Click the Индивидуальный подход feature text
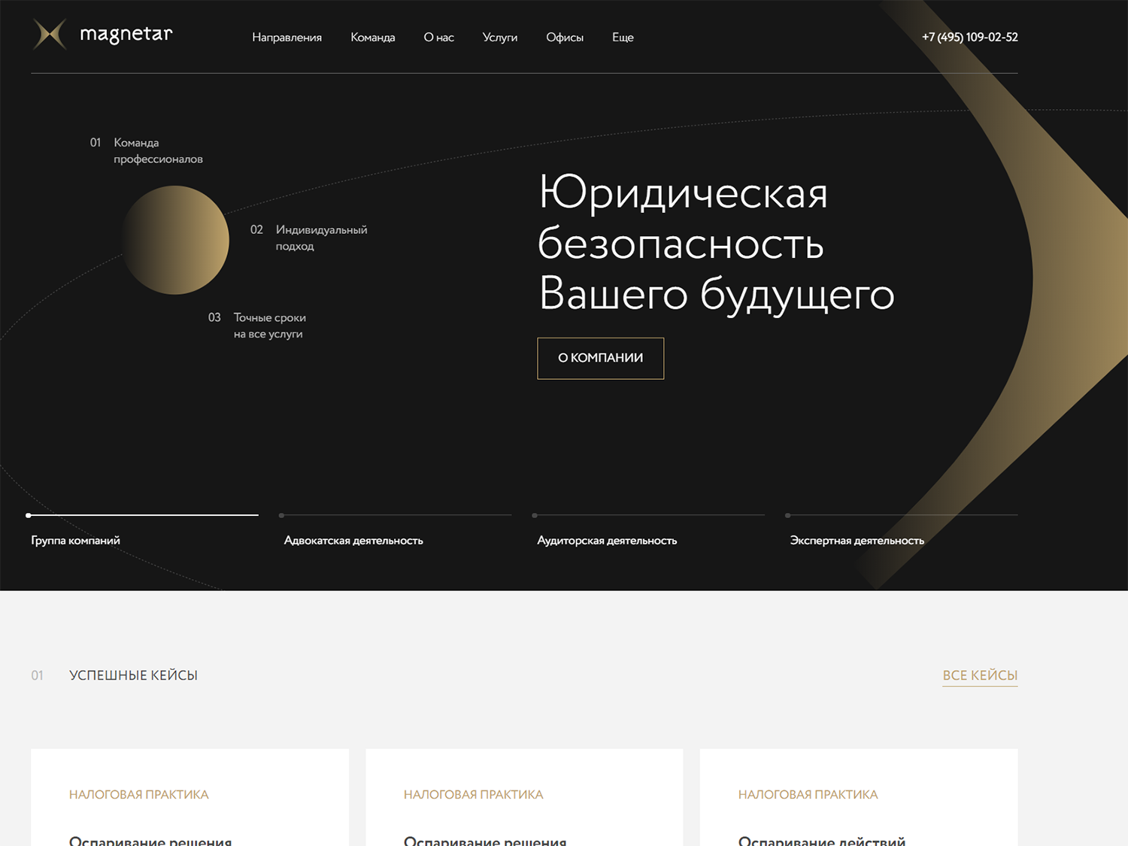Screen dimensions: 1128x846 click(321, 238)
